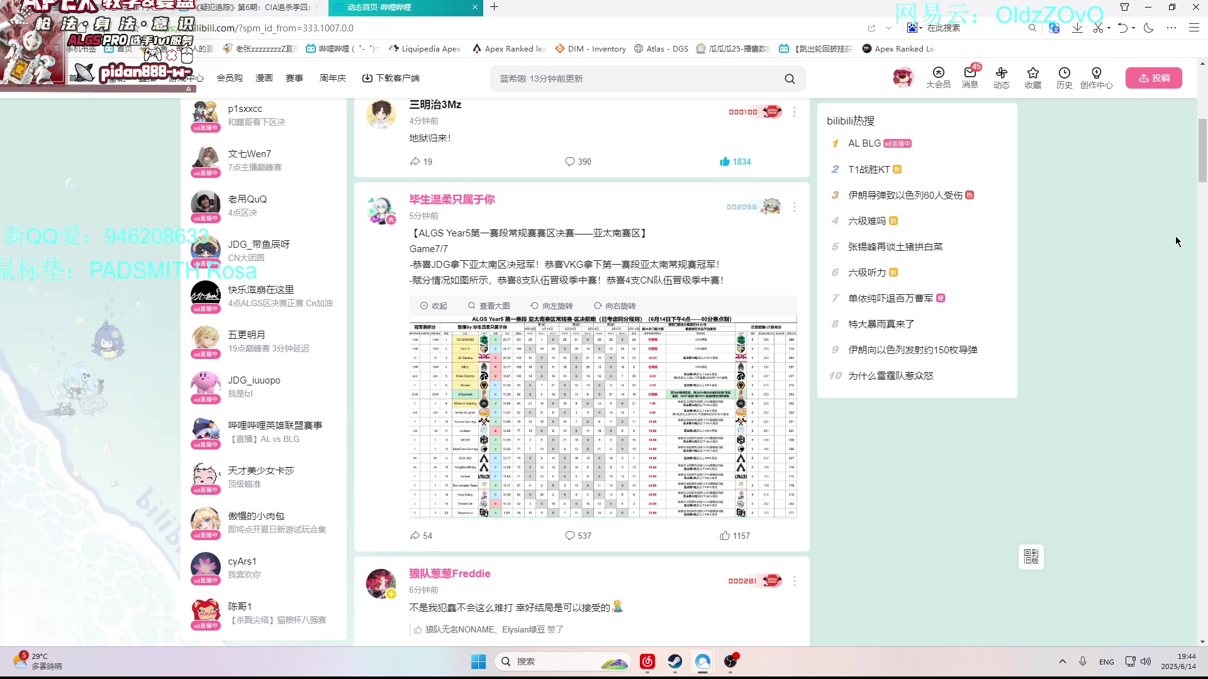1208x679 pixels.
Task: Open the 消息 messages icon with badge
Action: [x=970, y=78]
